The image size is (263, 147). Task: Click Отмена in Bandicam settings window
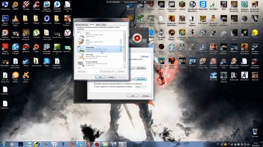pos(145,96)
